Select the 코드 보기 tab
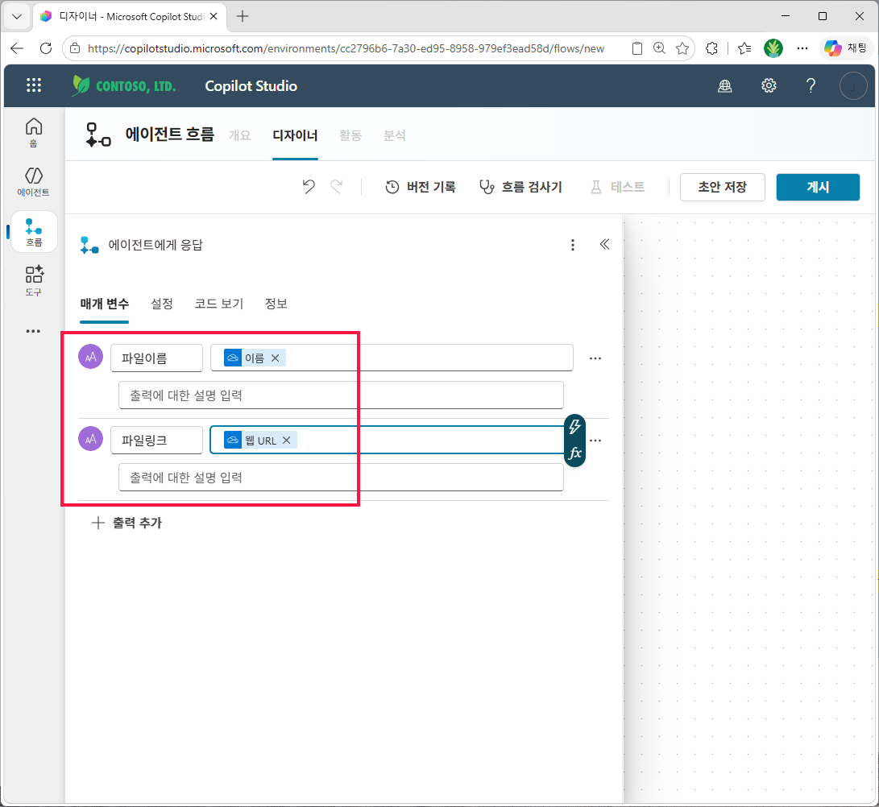This screenshot has height=807, width=879. [x=218, y=304]
